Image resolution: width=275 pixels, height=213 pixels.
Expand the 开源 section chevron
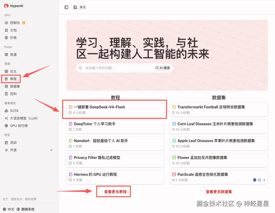click(x=51, y=150)
